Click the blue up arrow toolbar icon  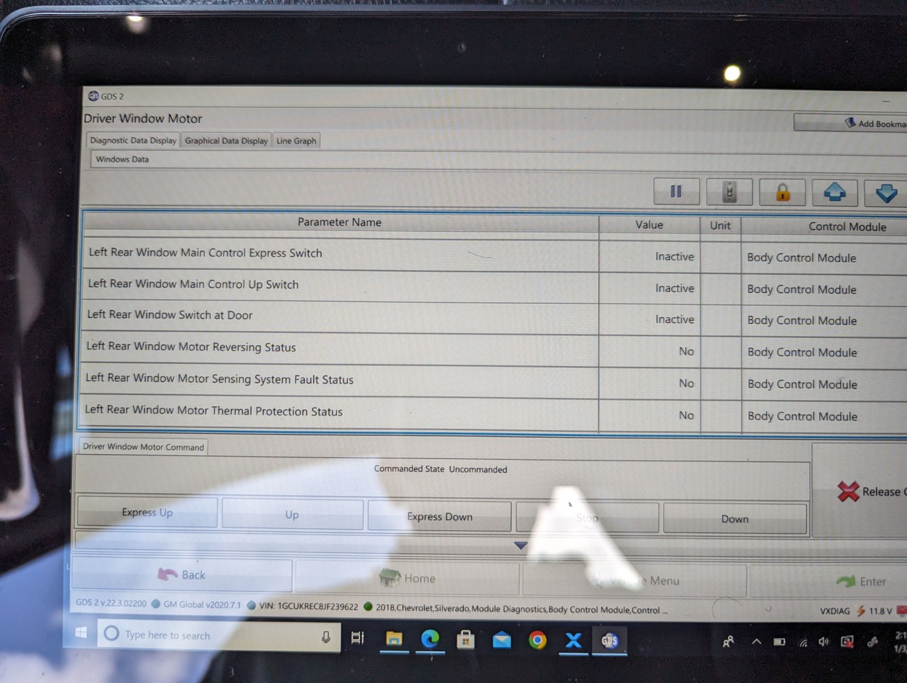(x=834, y=193)
